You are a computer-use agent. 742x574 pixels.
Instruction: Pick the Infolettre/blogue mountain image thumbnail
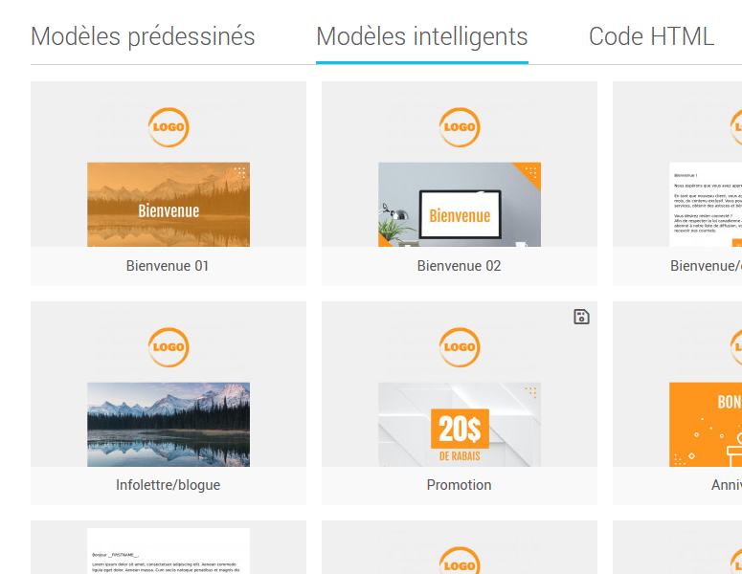pyautogui.click(x=169, y=424)
